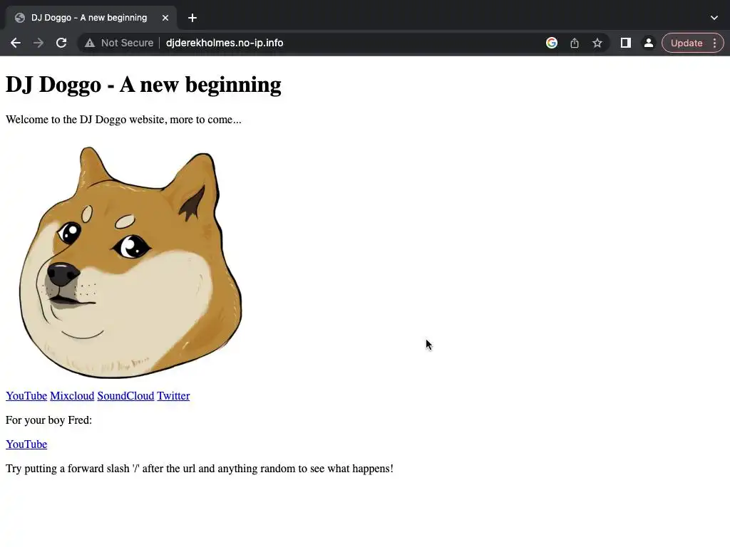Screen dimensions: 730x547
Task: Click the forward navigation arrow
Action: tap(38, 43)
